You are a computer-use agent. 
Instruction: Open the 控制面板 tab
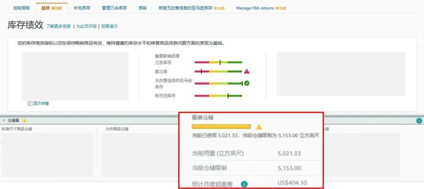[x=21, y=8]
